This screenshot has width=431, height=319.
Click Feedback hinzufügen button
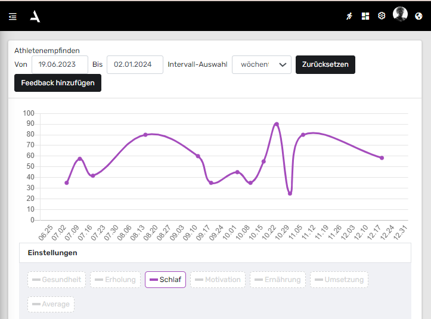coord(58,83)
